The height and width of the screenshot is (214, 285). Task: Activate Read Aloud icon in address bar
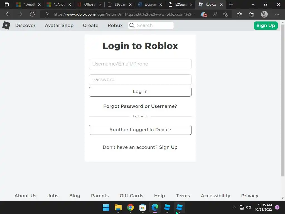(215, 14)
